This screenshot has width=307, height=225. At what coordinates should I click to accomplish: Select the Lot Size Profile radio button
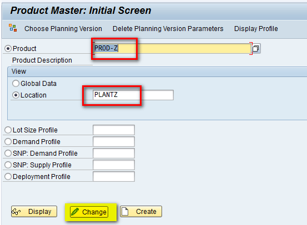pyautogui.click(x=8, y=130)
